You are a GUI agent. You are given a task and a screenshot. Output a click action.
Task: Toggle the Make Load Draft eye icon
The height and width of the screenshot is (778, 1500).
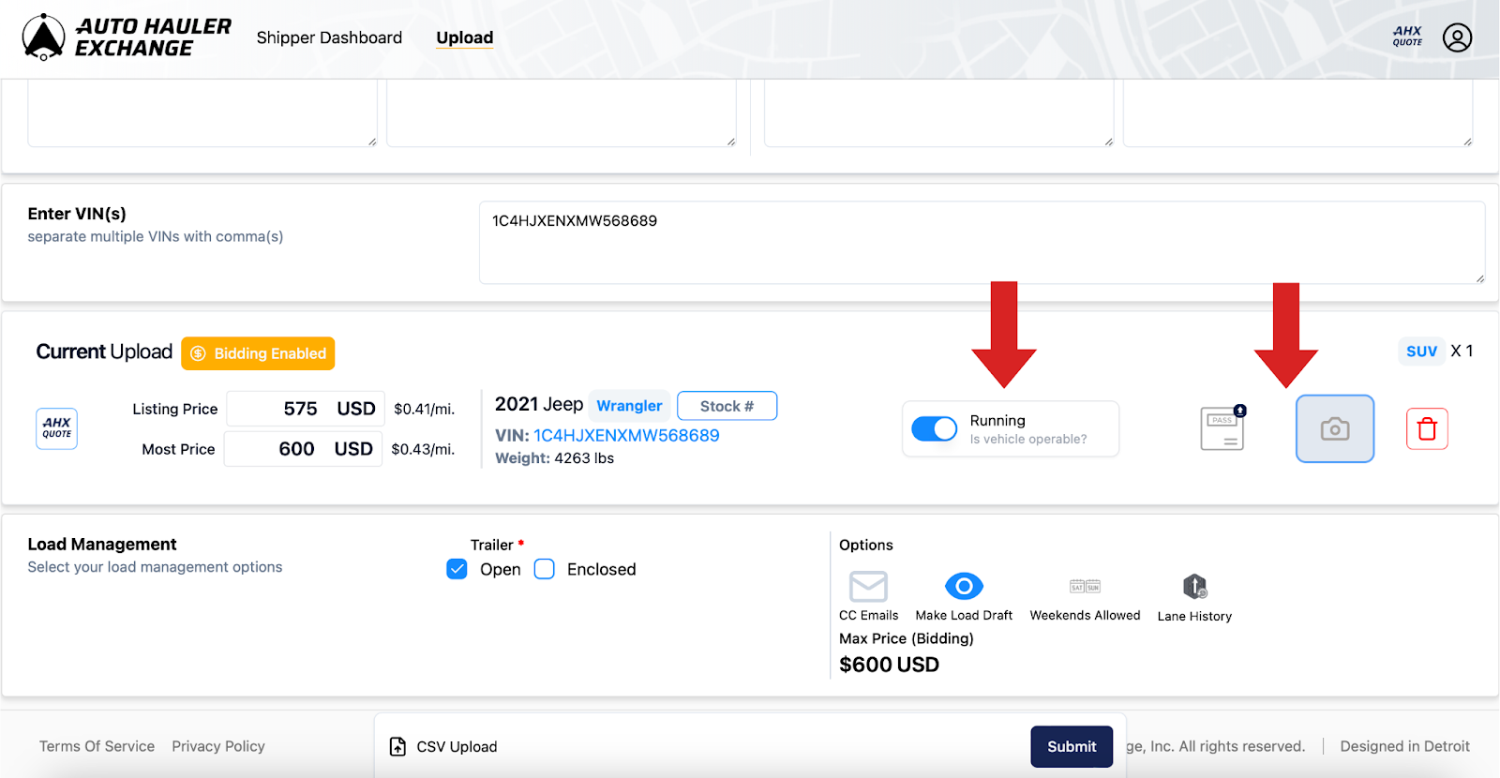coord(964,587)
